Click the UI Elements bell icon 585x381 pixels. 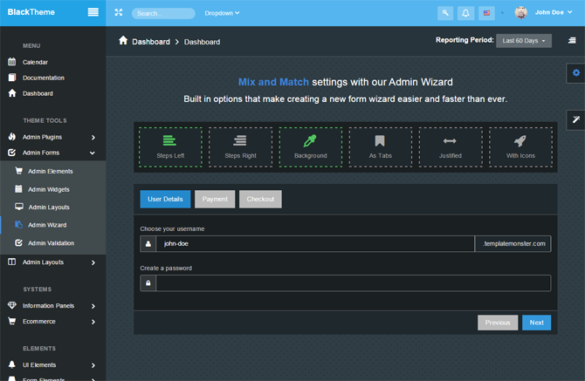12,364
